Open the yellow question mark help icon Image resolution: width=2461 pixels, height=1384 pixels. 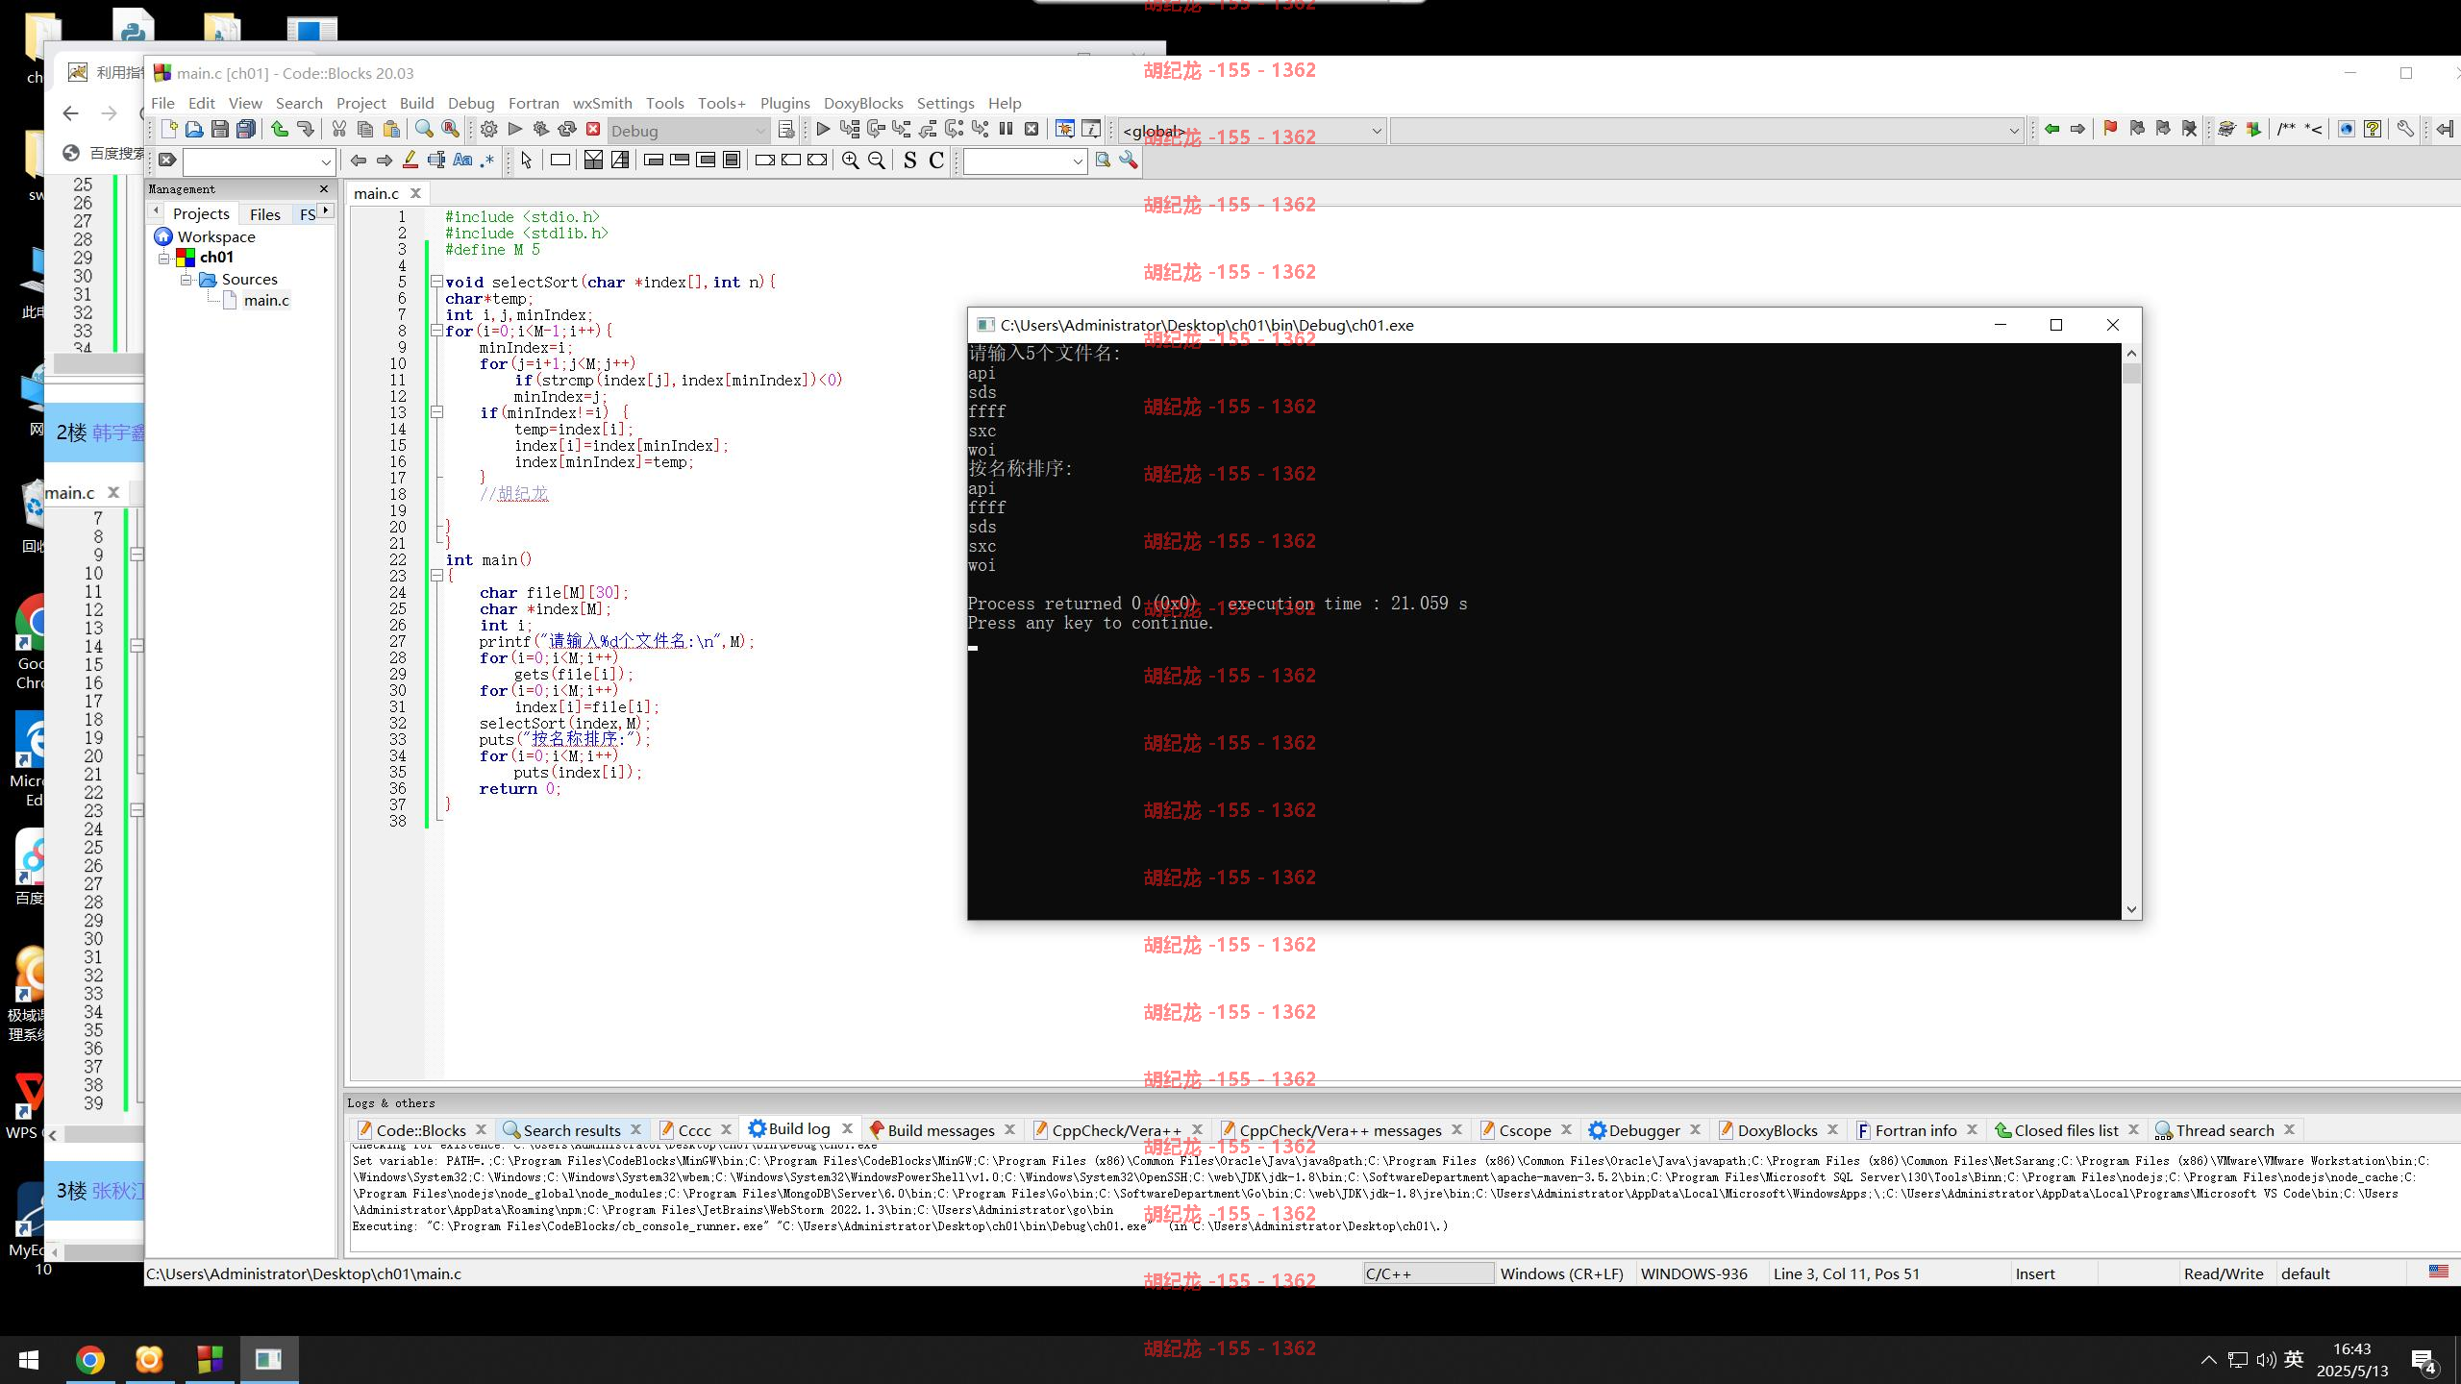pos(2373,130)
